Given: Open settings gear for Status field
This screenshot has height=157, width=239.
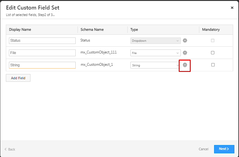Looking at the screenshot, I should pos(185,41).
